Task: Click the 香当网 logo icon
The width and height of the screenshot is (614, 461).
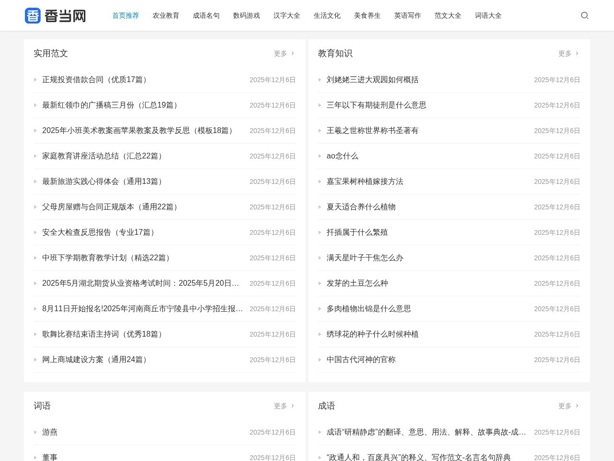Action: pos(33,15)
